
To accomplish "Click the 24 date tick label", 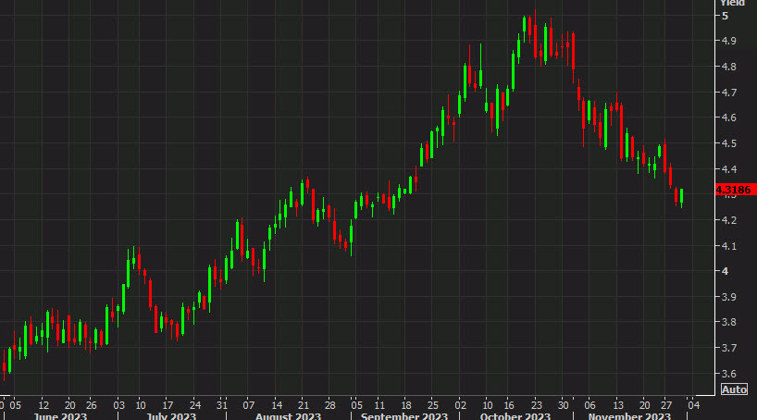I will tap(195, 405).
